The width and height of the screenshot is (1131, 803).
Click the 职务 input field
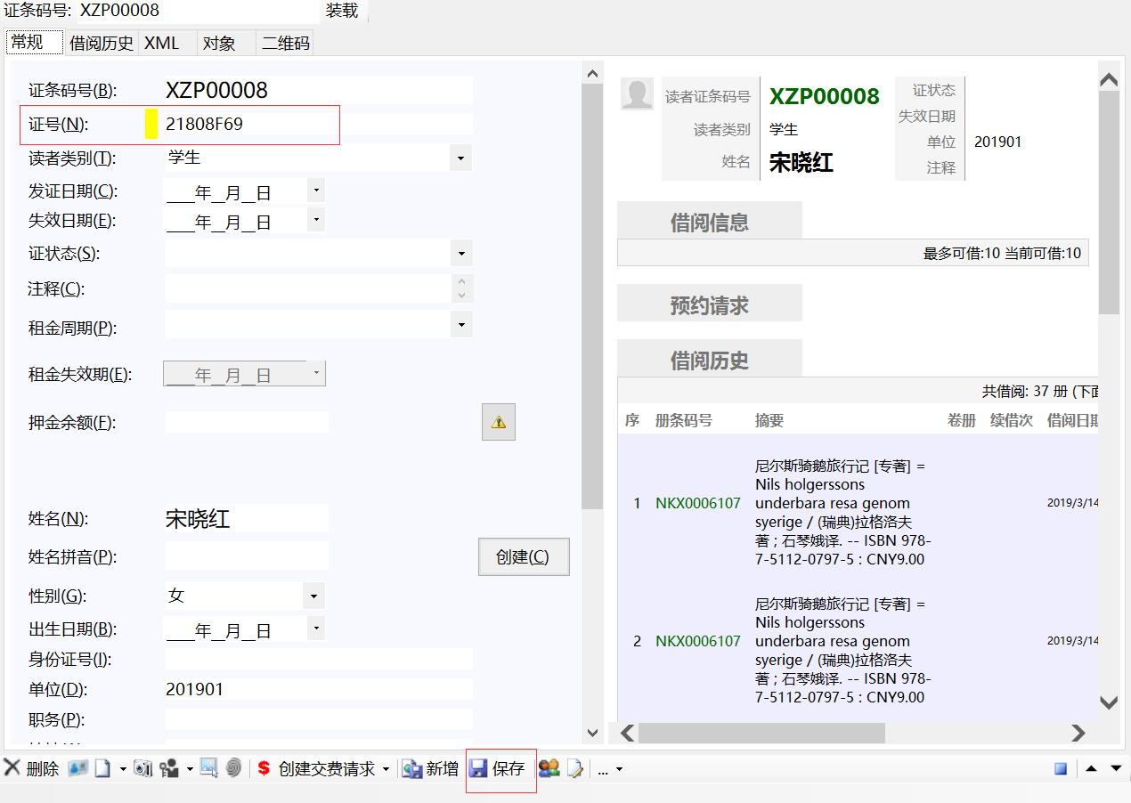[x=318, y=719]
